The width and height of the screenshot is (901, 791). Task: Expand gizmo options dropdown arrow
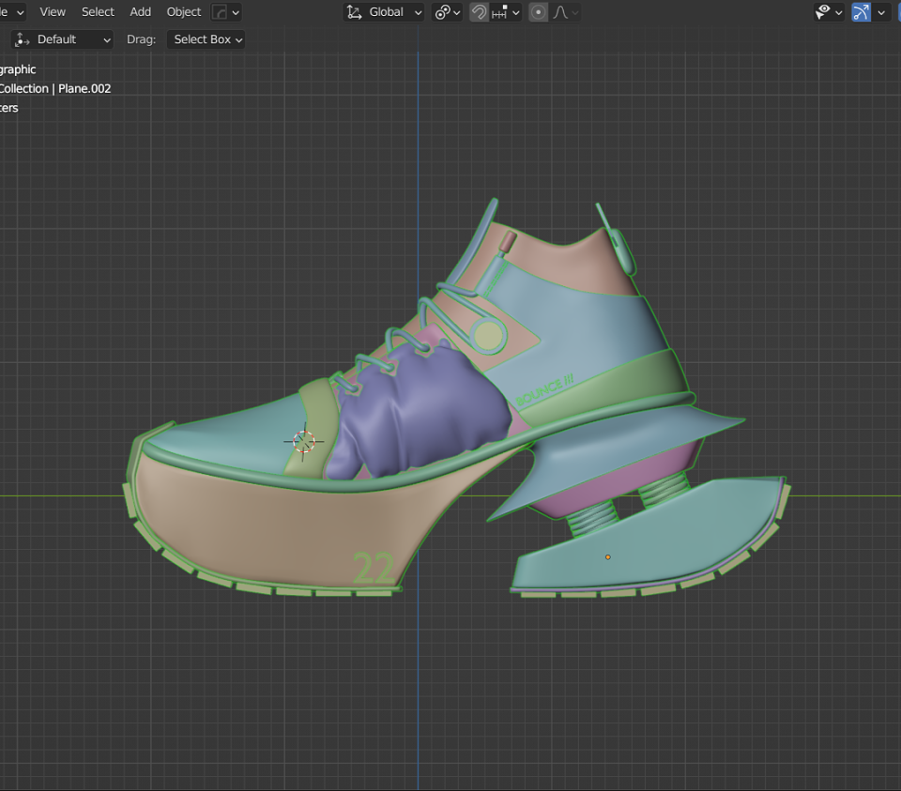point(881,12)
